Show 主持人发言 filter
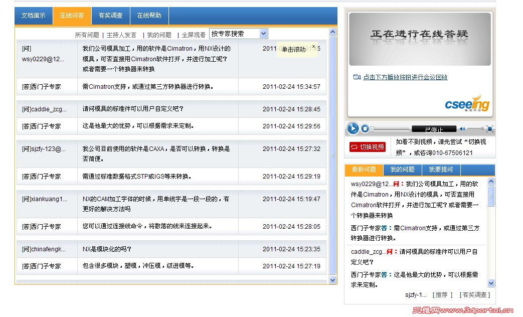 121,35
